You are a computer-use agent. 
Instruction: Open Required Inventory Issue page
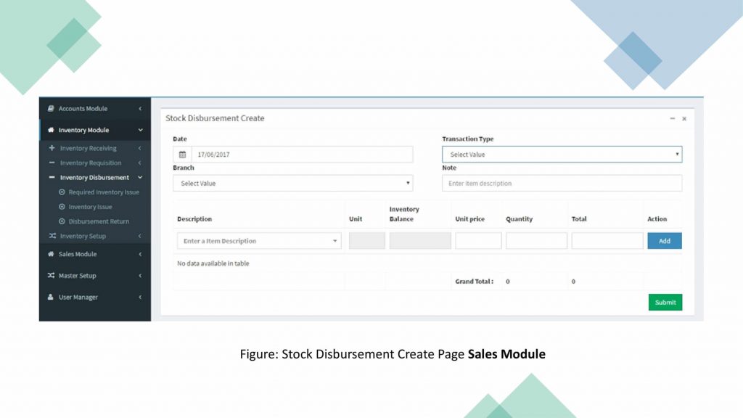tap(104, 192)
